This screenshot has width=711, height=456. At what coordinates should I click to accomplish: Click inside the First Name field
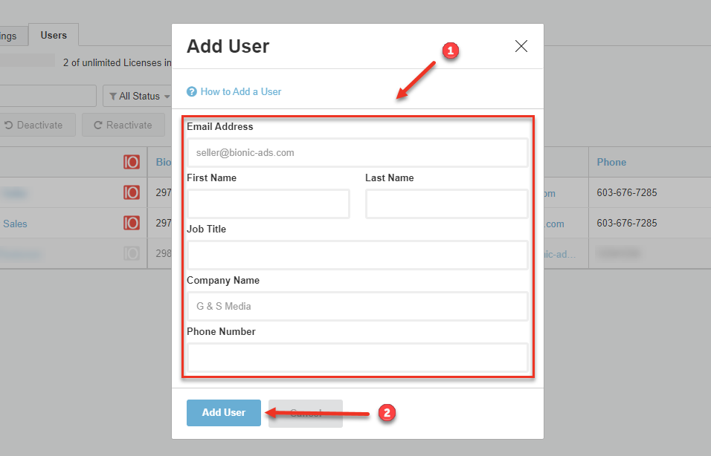(268, 203)
